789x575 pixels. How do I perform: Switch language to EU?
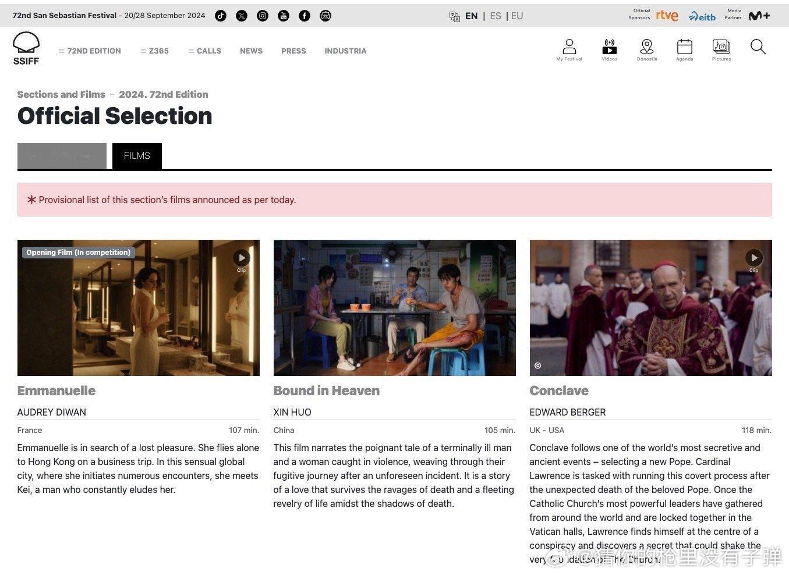click(x=517, y=16)
